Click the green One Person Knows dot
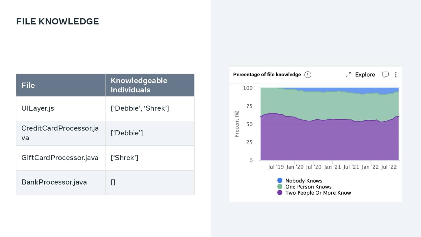This screenshot has height=237, width=421. [x=280, y=186]
